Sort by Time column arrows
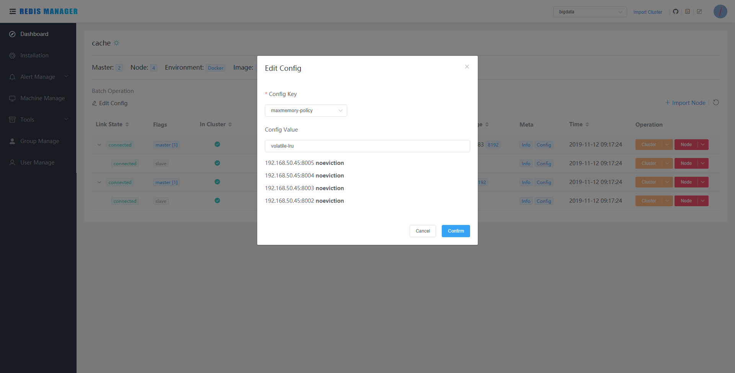 coord(587,124)
